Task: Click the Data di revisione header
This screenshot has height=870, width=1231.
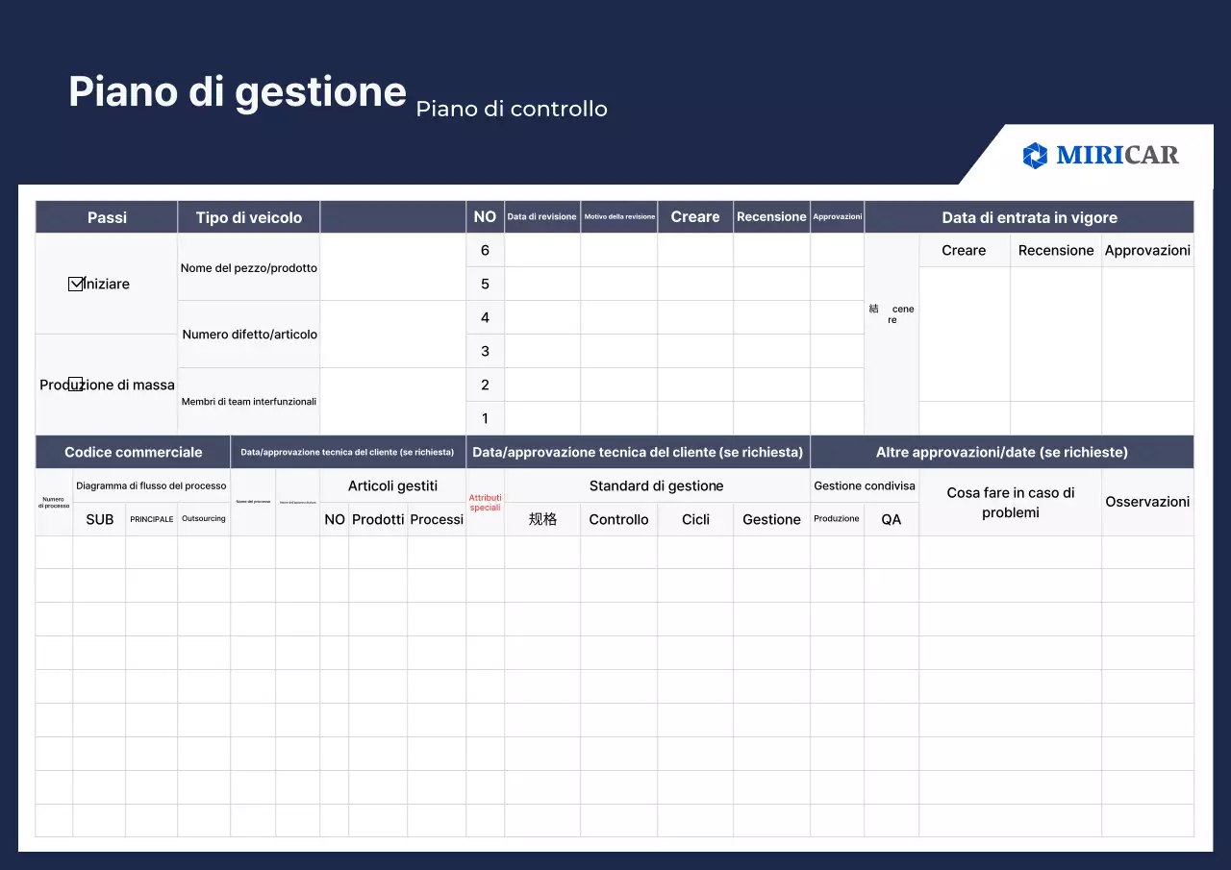Action: [541, 216]
